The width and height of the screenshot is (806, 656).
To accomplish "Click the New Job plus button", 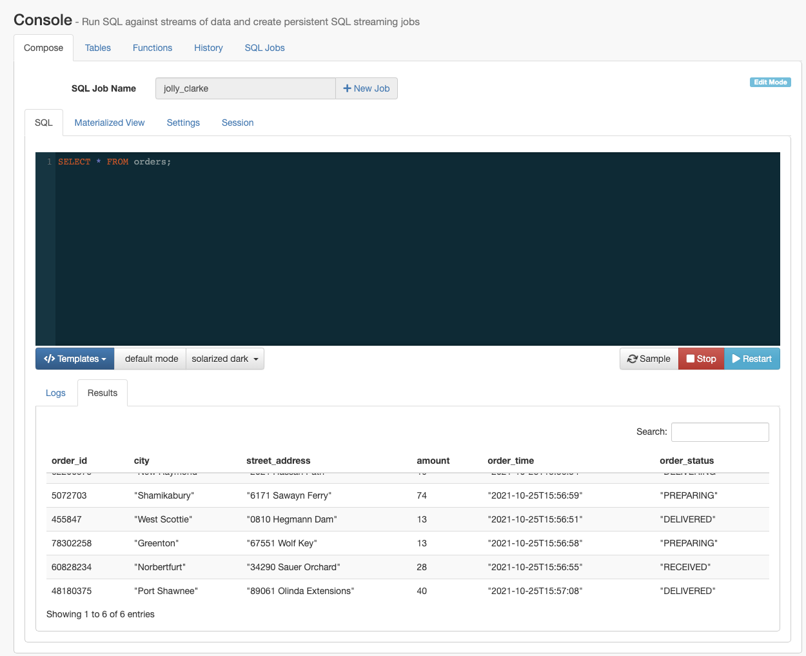I will [x=366, y=88].
